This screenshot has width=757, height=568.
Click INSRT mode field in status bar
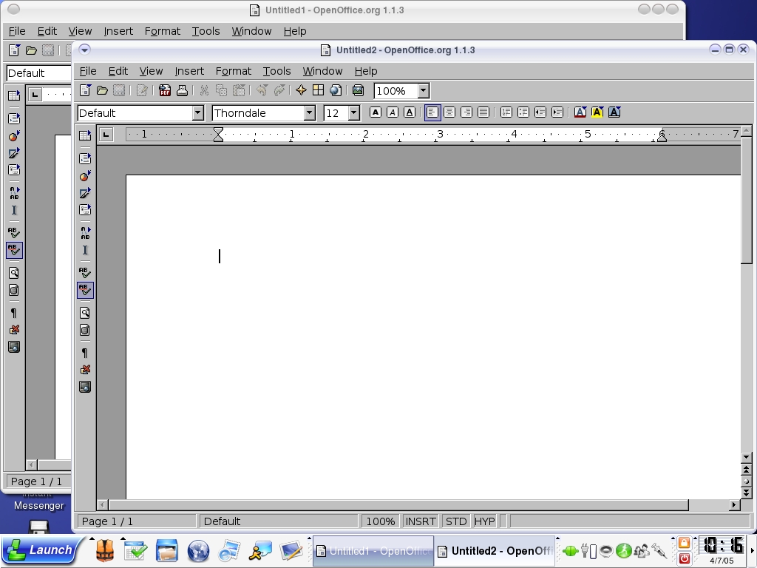pos(420,521)
